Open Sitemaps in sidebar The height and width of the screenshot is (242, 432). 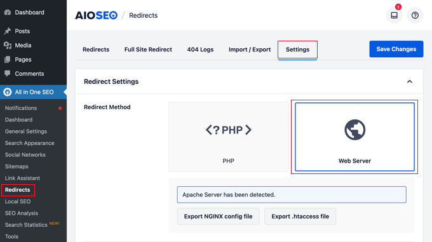pos(17,166)
